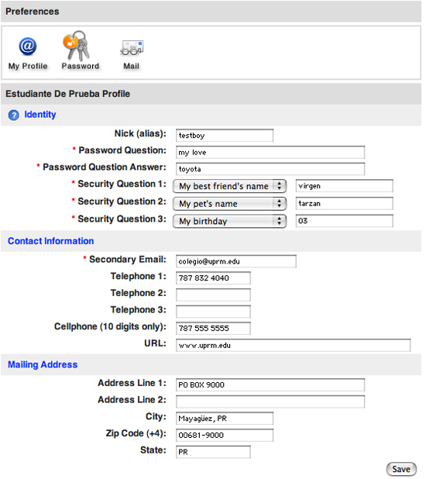Click the Password Question Answer field

[270, 169]
